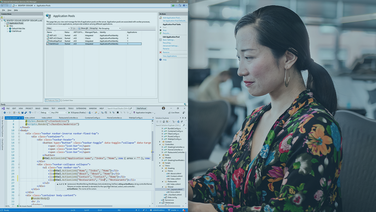Open the ContainerConfig.cs editor tab
Viewport: 376px width, 212px height.
(x=93, y=118)
